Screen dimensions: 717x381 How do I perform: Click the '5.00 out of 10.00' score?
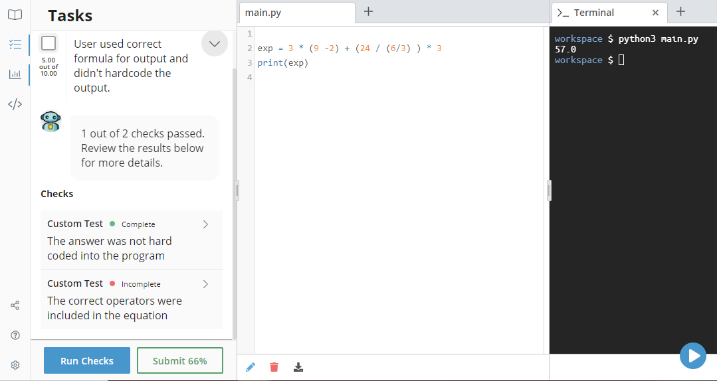pyautogui.click(x=49, y=66)
